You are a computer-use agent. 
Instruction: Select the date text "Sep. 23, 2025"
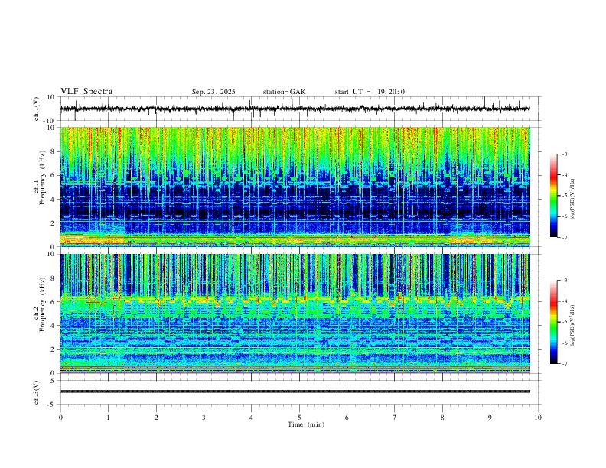(213, 92)
